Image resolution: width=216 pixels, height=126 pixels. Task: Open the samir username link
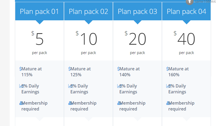pos(205,2)
